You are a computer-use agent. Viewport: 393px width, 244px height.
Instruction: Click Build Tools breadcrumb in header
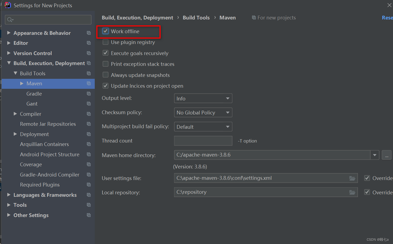click(196, 18)
